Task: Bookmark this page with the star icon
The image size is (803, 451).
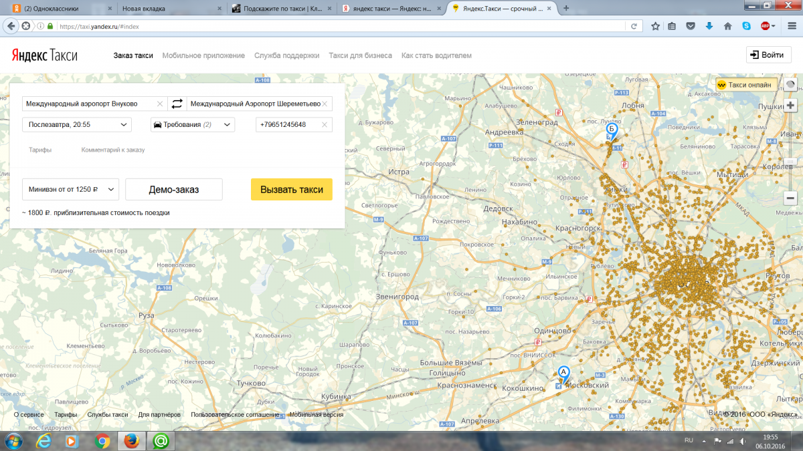Action: click(655, 26)
